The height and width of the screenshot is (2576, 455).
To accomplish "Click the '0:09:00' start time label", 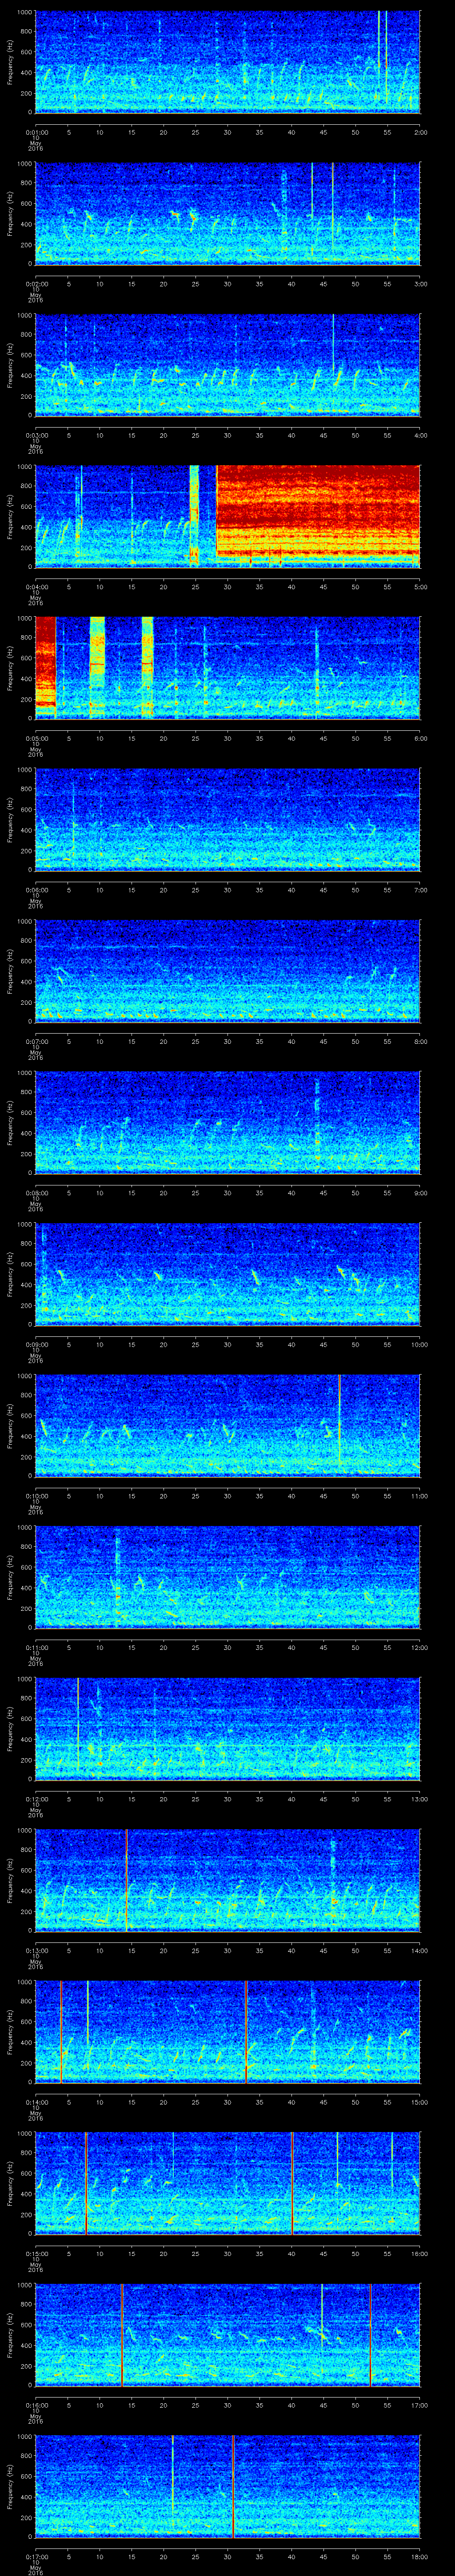I will point(36,1345).
